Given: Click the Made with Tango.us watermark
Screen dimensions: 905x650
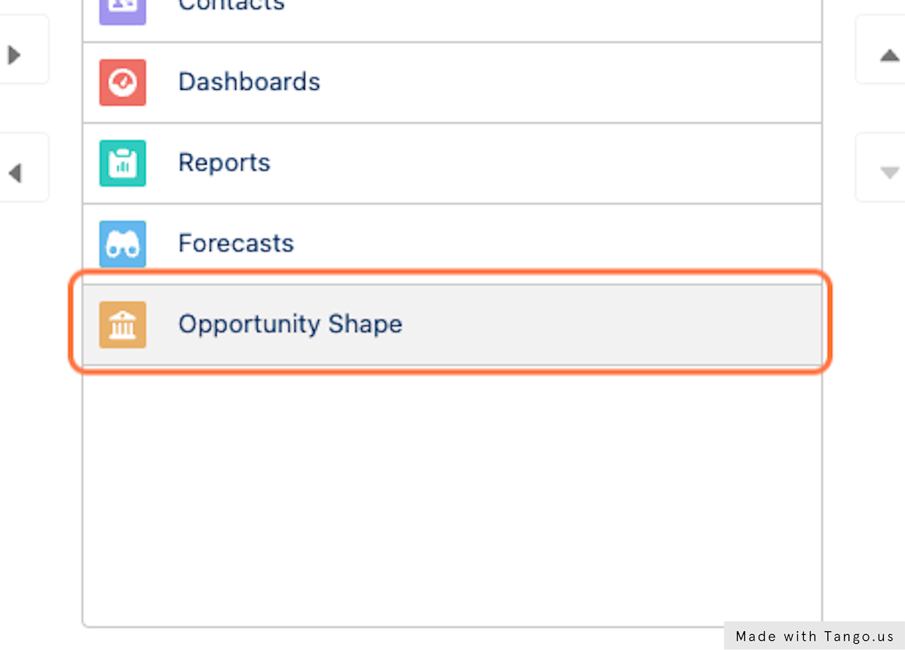Looking at the screenshot, I should click(814, 636).
